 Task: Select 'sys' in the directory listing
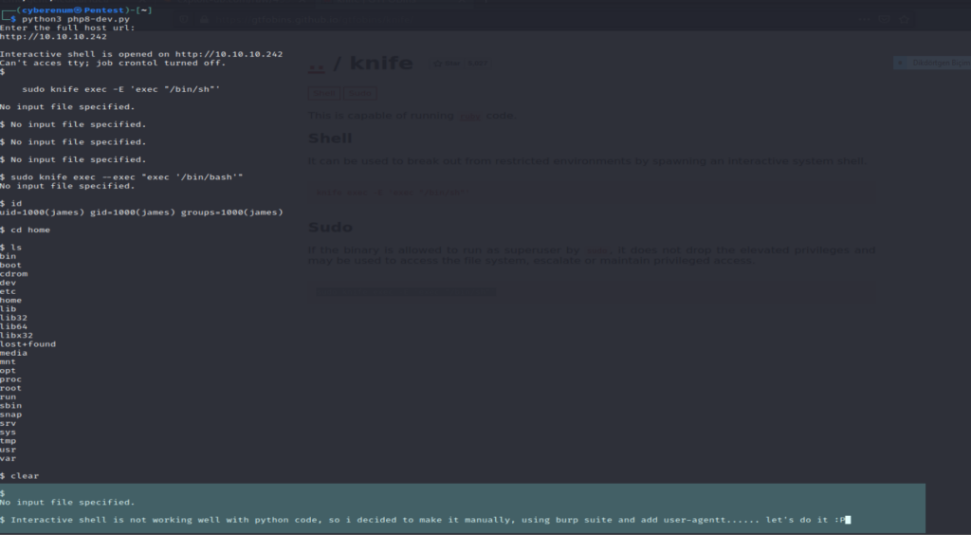pyautogui.click(x=8, y=433)
